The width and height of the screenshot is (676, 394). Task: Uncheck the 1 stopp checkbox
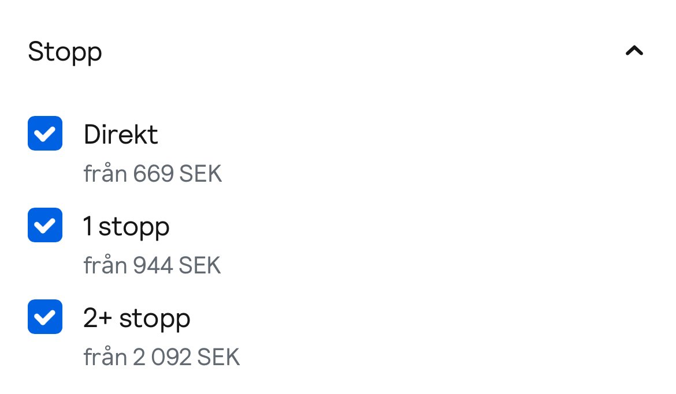(45, 225)
